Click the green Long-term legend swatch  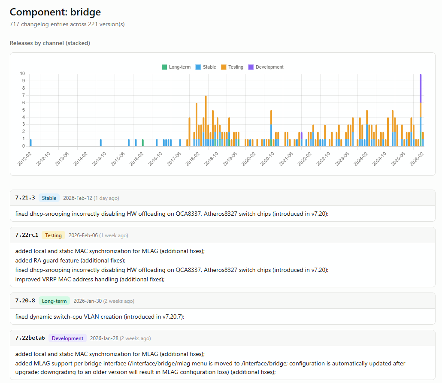[164, 67]
